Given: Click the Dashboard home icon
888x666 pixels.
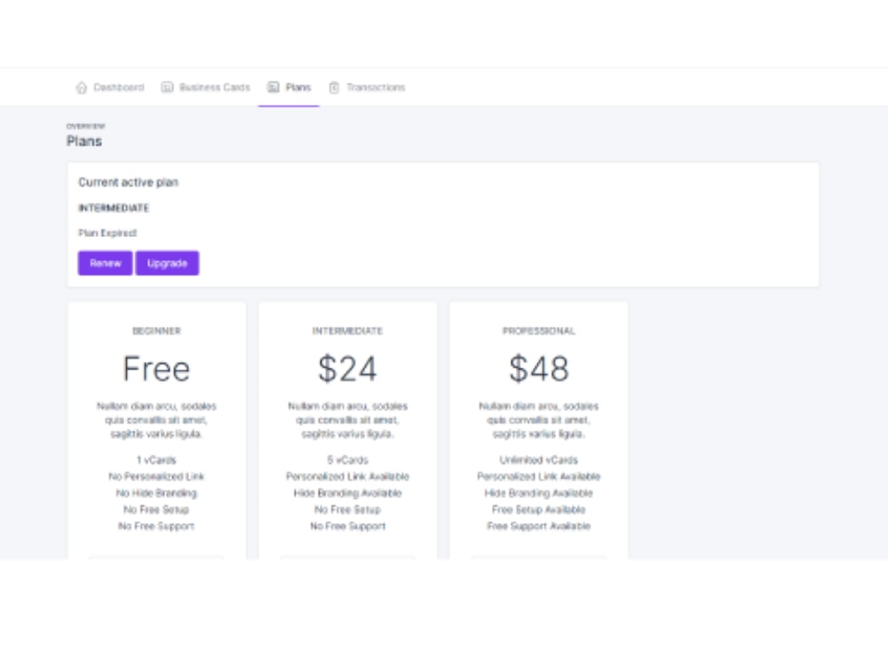Looking at the screenshot, I should point(82,87).
